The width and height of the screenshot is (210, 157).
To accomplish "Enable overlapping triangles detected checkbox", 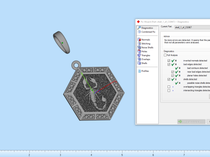I will [169, 87].
